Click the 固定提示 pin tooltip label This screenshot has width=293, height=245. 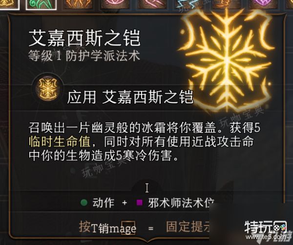[x=188, y=227]
